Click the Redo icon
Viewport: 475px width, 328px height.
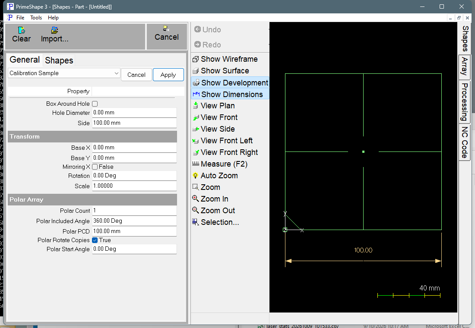point(197,44)
